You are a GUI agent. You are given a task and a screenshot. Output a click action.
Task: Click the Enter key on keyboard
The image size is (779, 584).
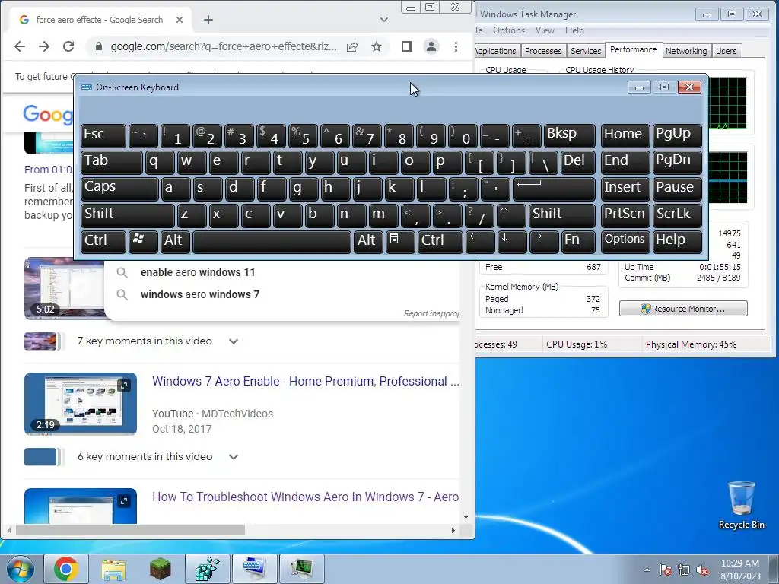click(554, 189)
